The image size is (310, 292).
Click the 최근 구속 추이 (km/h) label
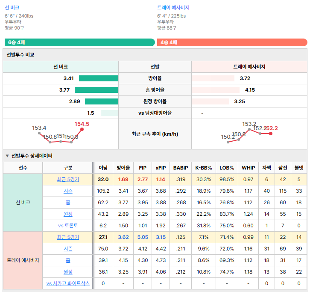tap(155, 134)
